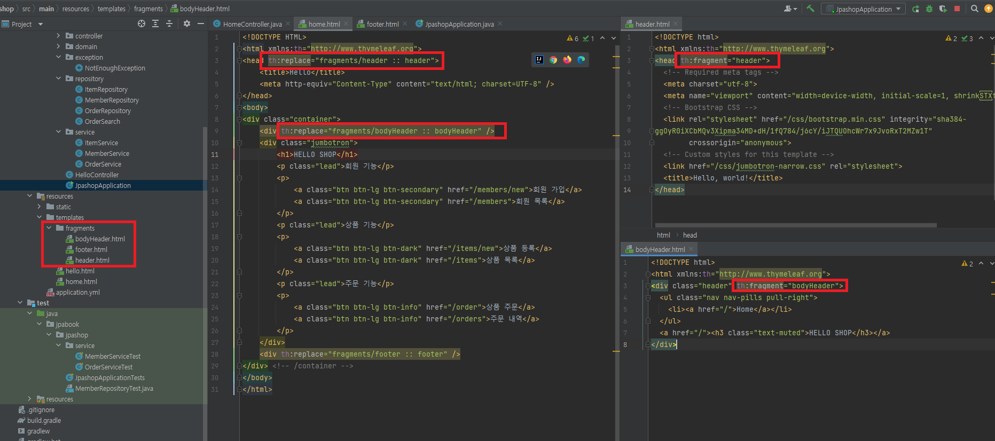The width and height of the screenshot is (995, 441).
Task: Expand the domain folder
Action: 59,46
